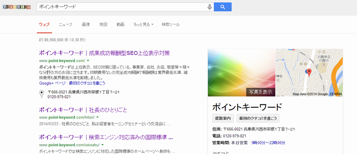Switch to the ニュース tab
Image resolution: width=357 pixels, height=154 pixels.
pos(66,25)
